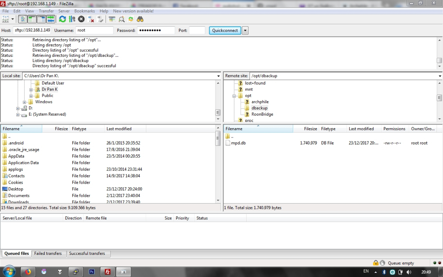
Task: Disconnect from the server
Action: coord(90,18)
